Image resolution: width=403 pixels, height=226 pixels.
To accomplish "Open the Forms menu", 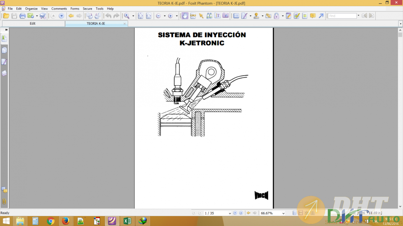I will tap(75, 9).
